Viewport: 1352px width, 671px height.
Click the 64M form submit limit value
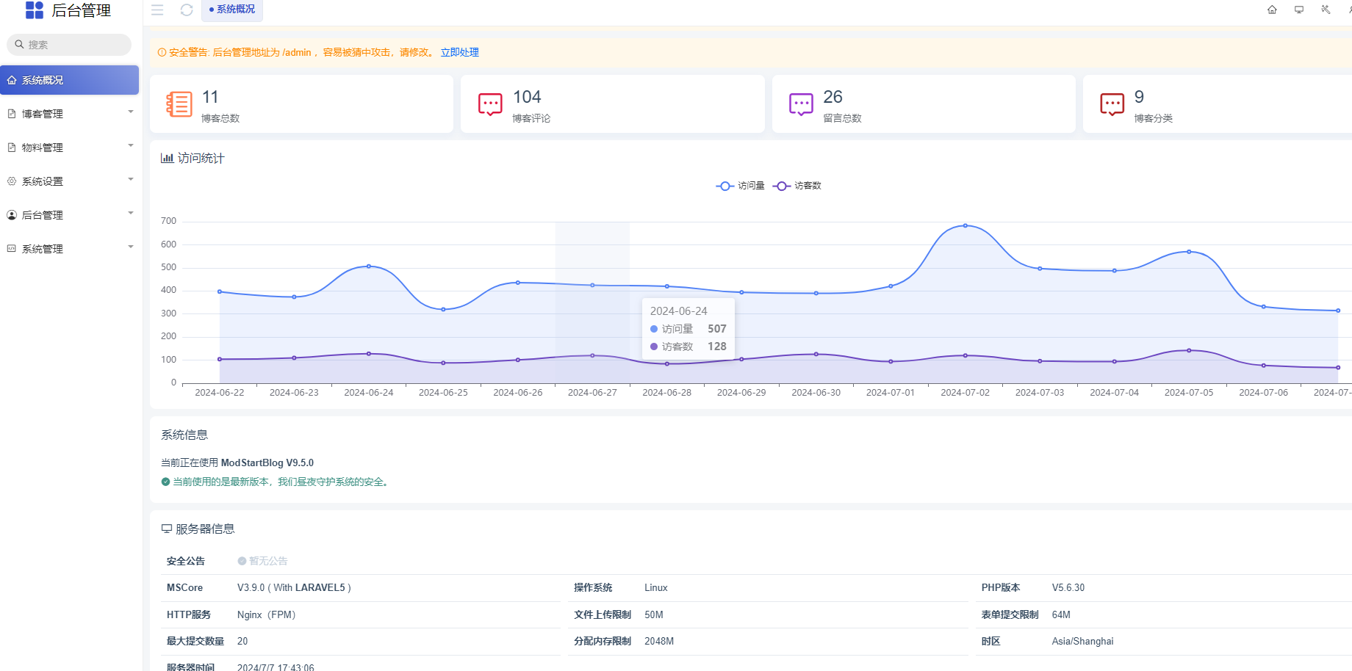(1061, 615)
